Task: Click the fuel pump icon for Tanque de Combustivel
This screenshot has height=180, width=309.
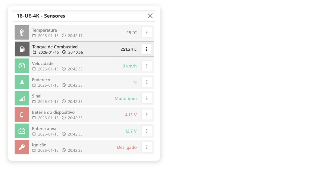Action: 22,49
